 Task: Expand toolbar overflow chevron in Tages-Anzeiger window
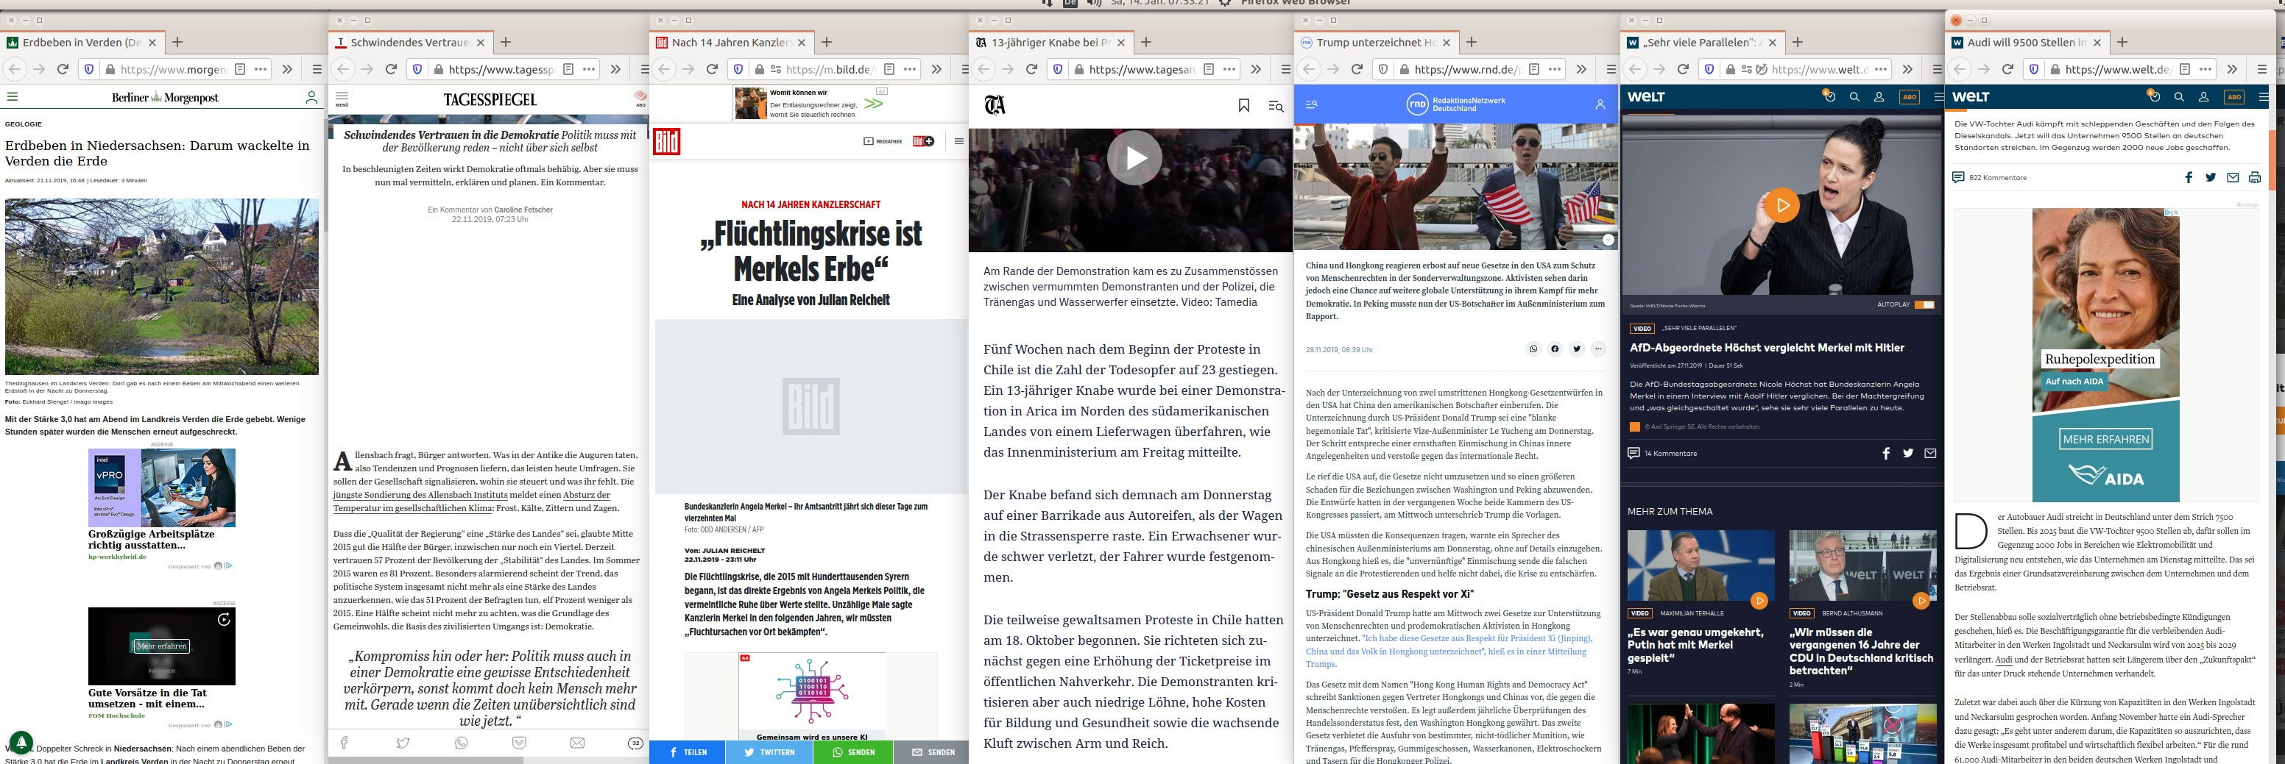click(x=1256, y=69)
